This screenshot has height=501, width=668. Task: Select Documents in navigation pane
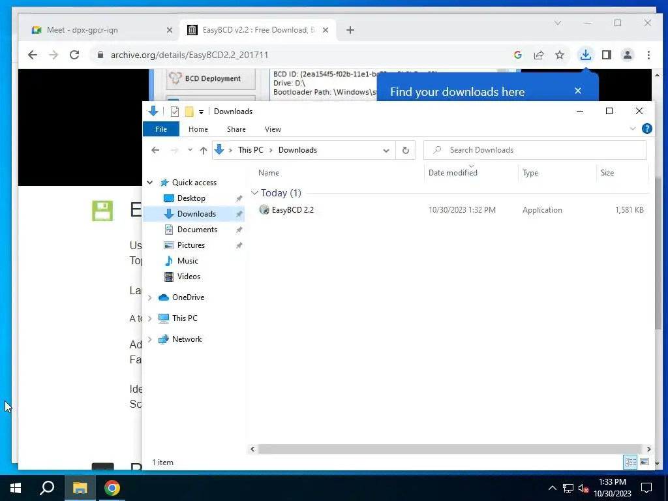197,230
